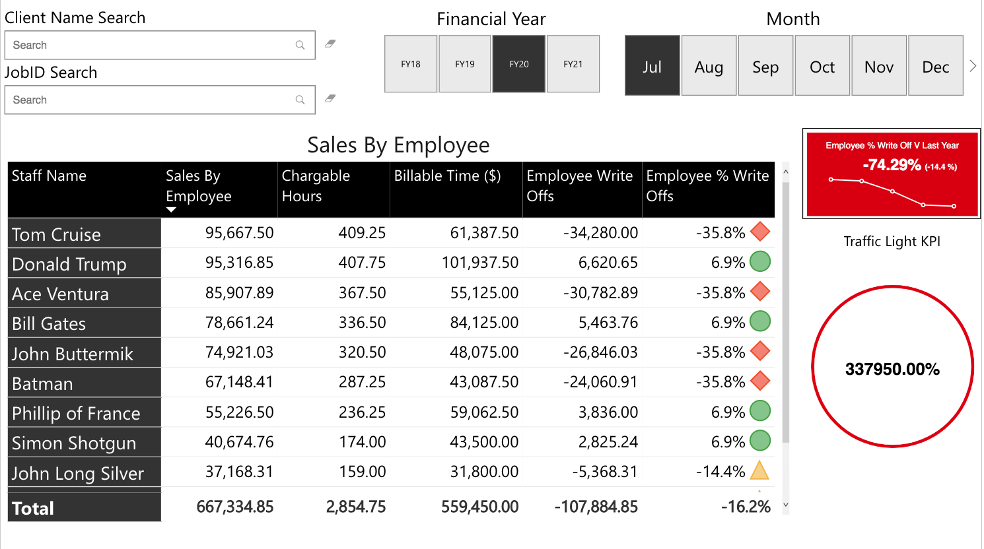
Task: Click write off value 3,836.00
Action: point(608,412)
